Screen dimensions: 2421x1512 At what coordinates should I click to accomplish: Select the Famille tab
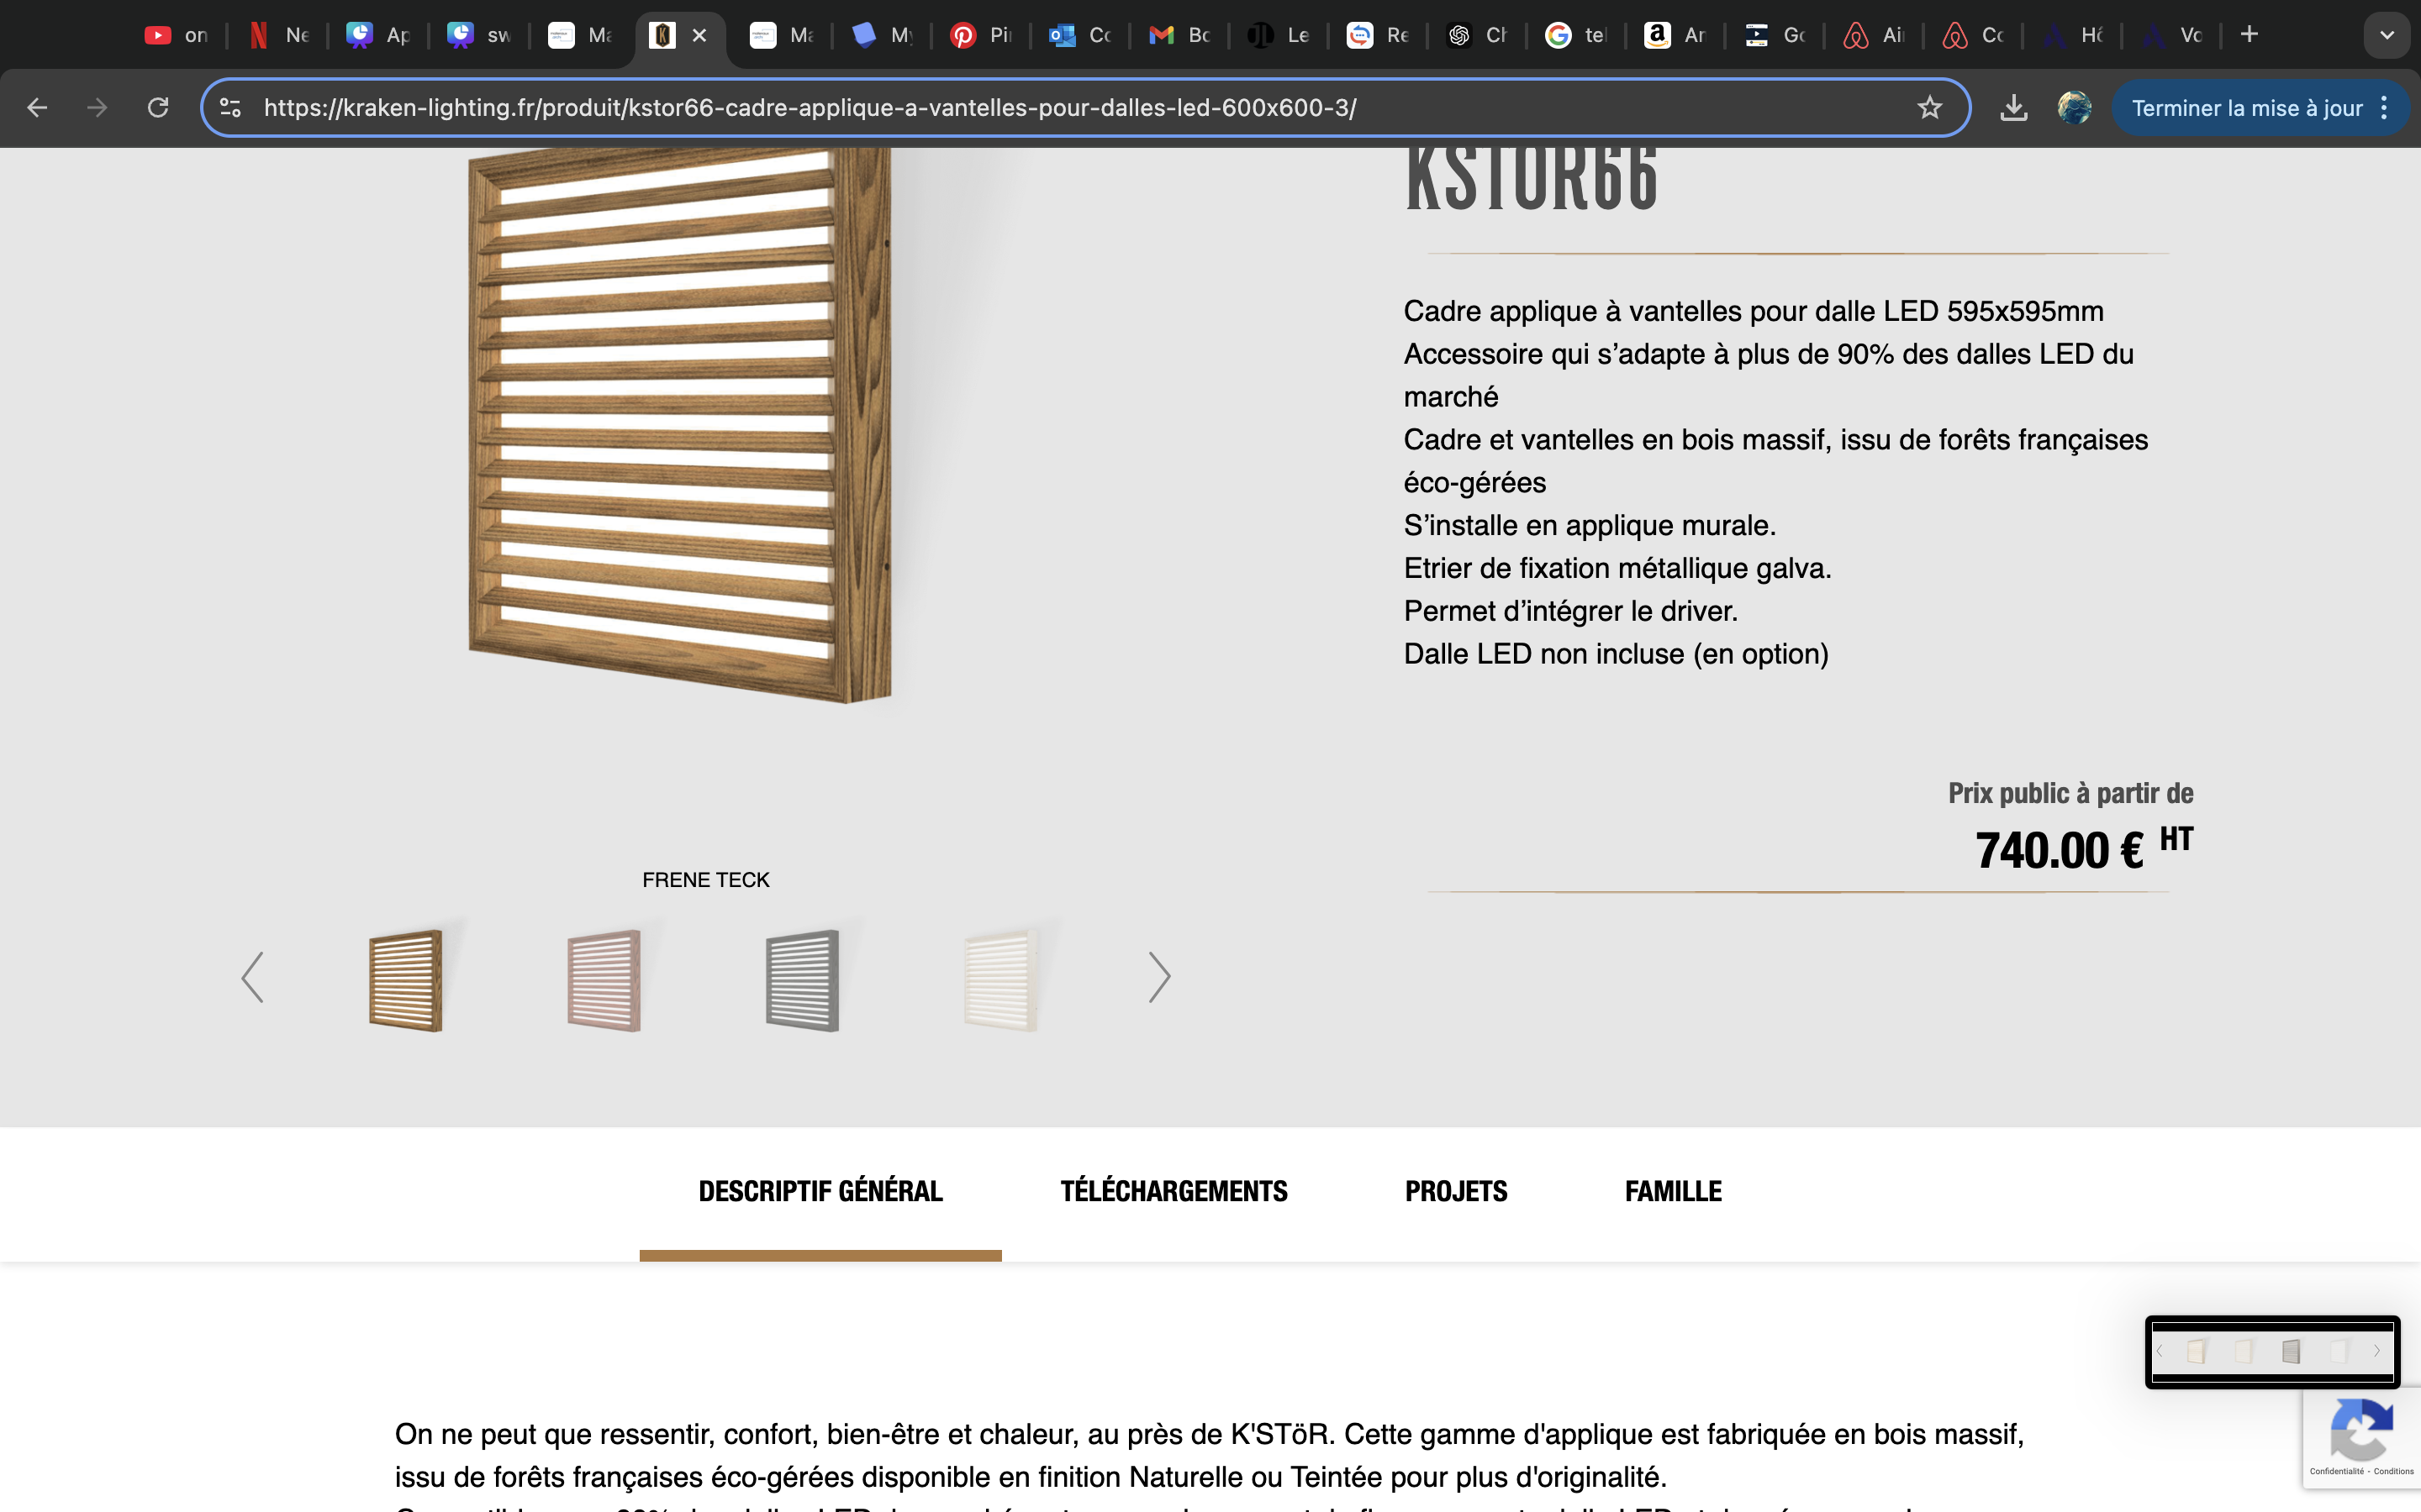tap(1673, 1191)
